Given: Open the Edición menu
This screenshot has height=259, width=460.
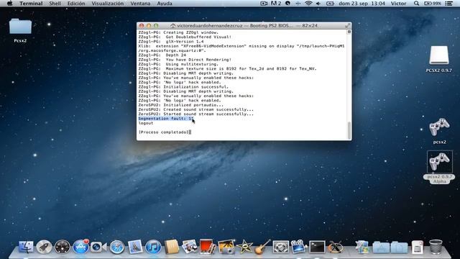Looking at the screenshot, I should pos(76,4).
